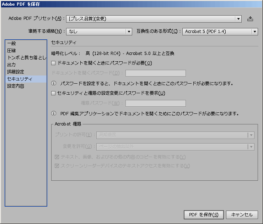Click the キャンセル button
This screenshot has width=263, height=224.
(242, 215)
